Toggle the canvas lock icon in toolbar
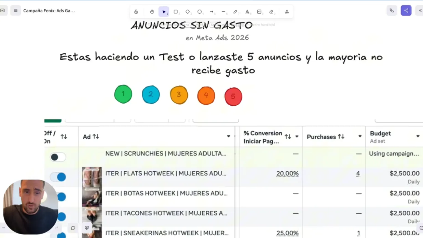Viewport: 423px width, 238px height. click(136, 12)
